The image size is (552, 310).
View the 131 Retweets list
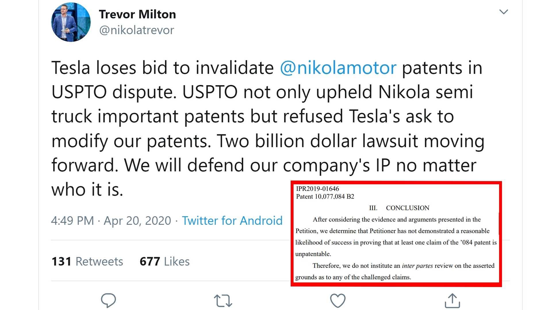87,261
